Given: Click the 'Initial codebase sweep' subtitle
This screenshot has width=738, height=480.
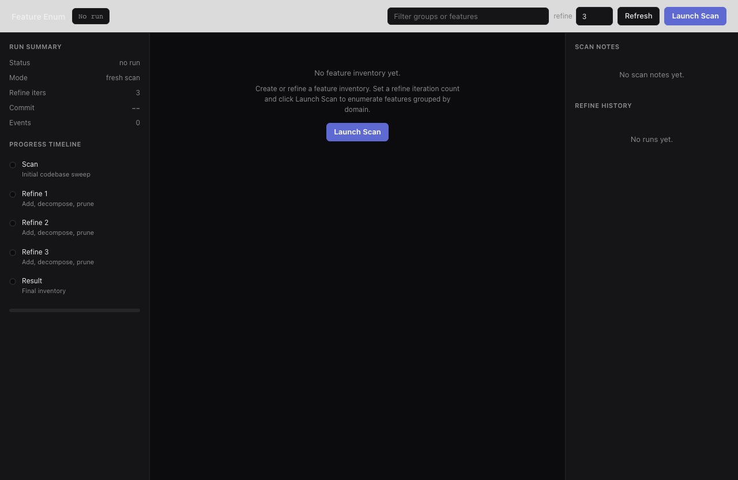Looking at the screenshot, I should [x=56, y=174].
